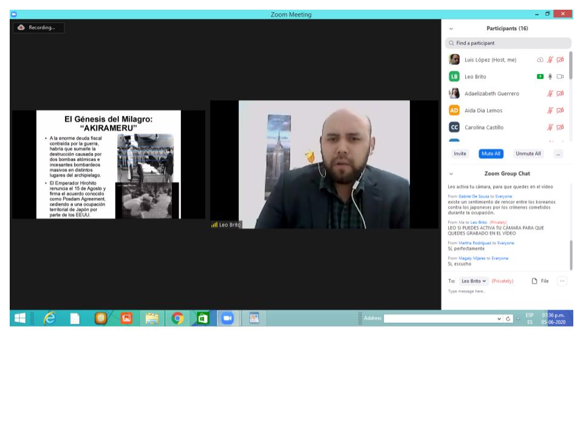Image resolution: width=583 pixels, height=437 pixels.
Task: Open the more options menu beside Unmute All
Action: [558, 154]
